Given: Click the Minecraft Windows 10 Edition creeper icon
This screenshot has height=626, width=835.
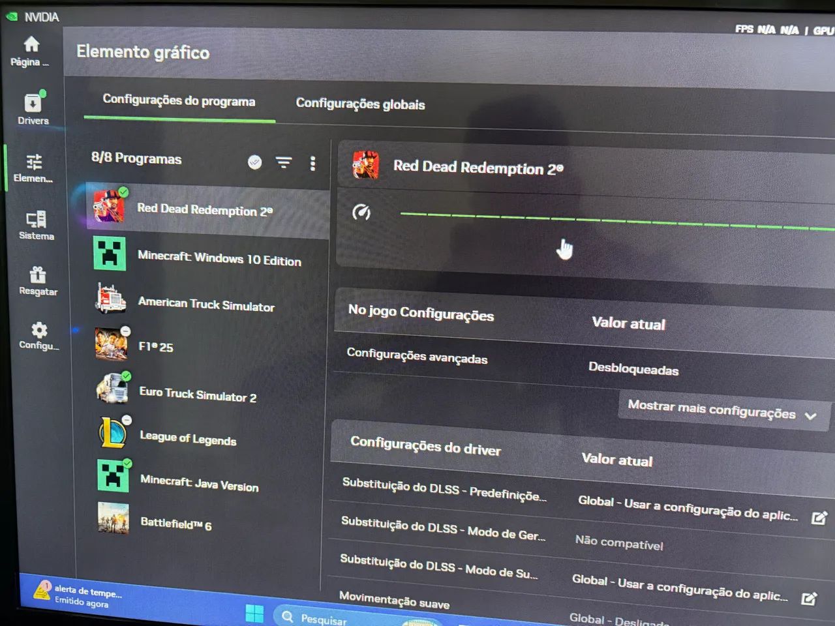Looking at the screenshot, I should pos(110,254).
